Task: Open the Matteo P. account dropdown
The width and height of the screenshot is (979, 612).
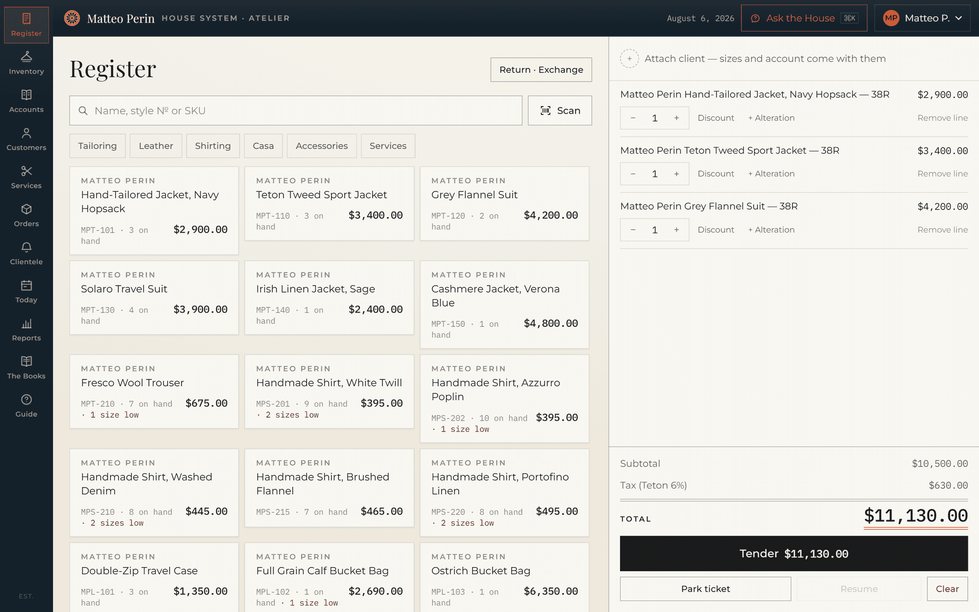Action: pos(922,18)
